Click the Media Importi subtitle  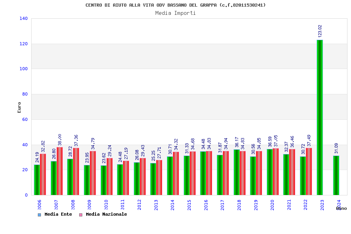(175, 13)
